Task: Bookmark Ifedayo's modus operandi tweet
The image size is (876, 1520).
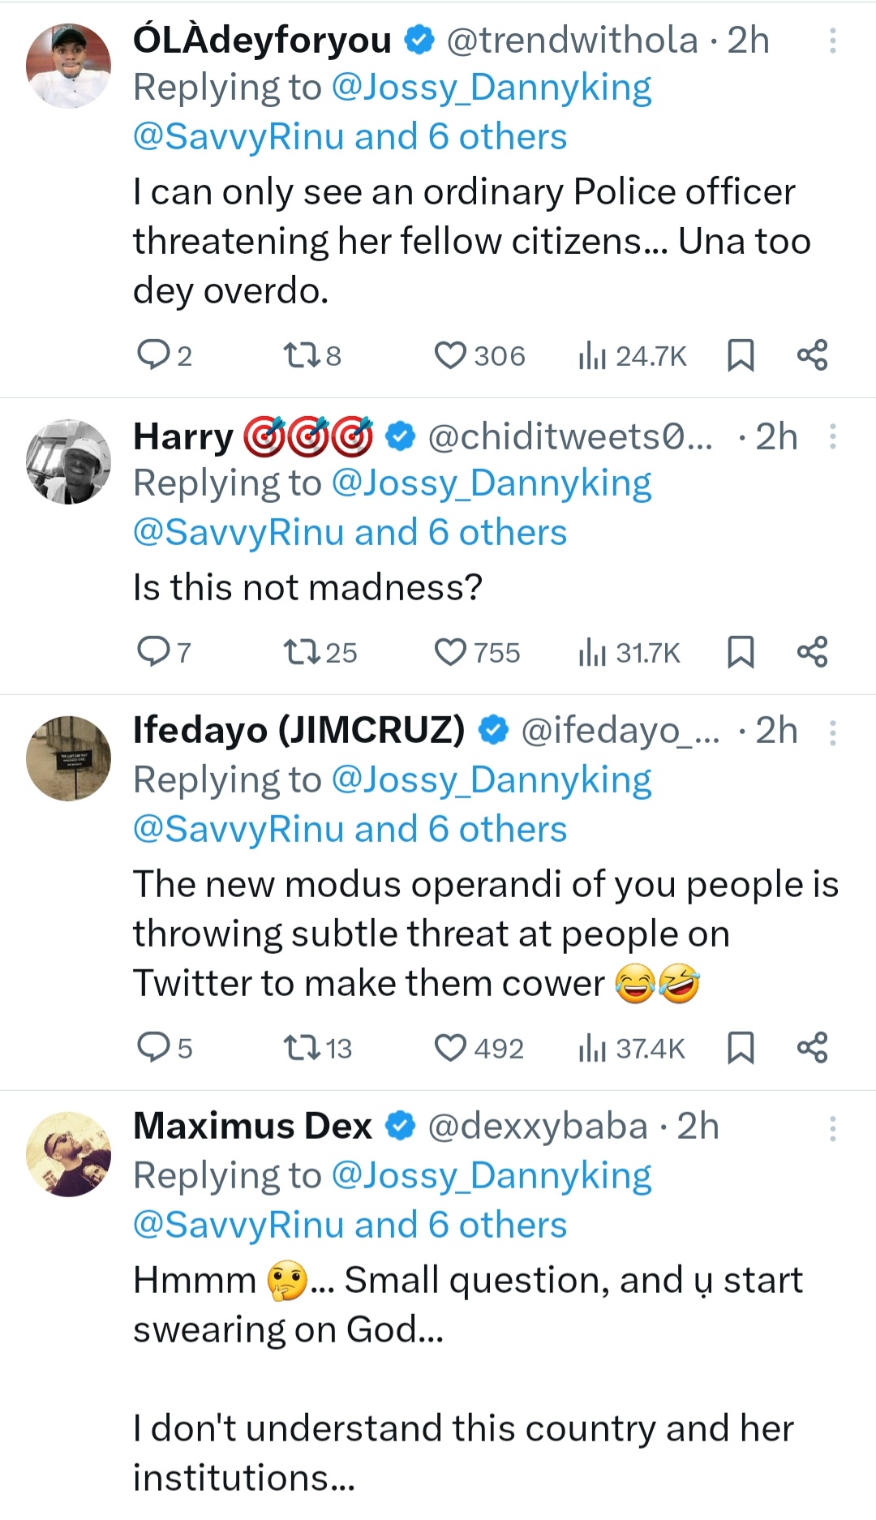Action: 741,1048
